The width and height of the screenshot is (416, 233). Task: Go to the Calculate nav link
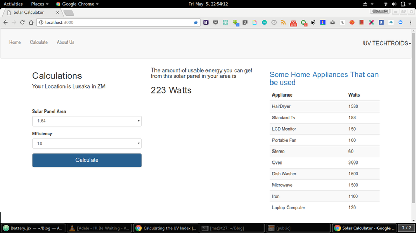click(38, 42)
